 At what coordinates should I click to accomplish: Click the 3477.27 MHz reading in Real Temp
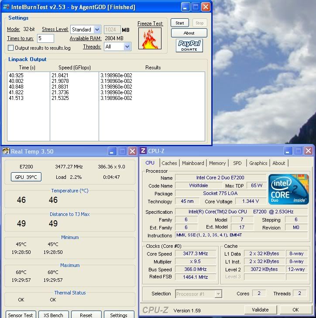(69, 167)
